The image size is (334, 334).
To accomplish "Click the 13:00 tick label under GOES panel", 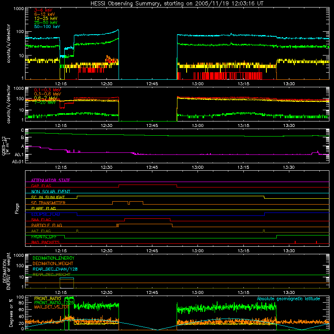I will (197, 167).
